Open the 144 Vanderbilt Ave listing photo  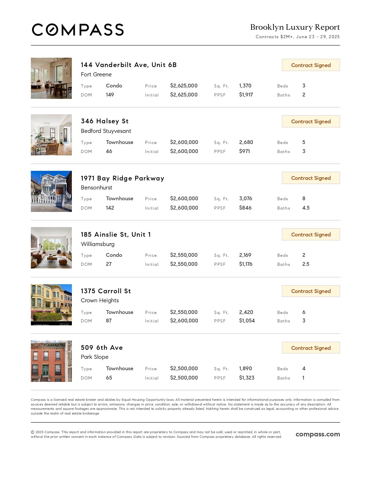point(51,78)
